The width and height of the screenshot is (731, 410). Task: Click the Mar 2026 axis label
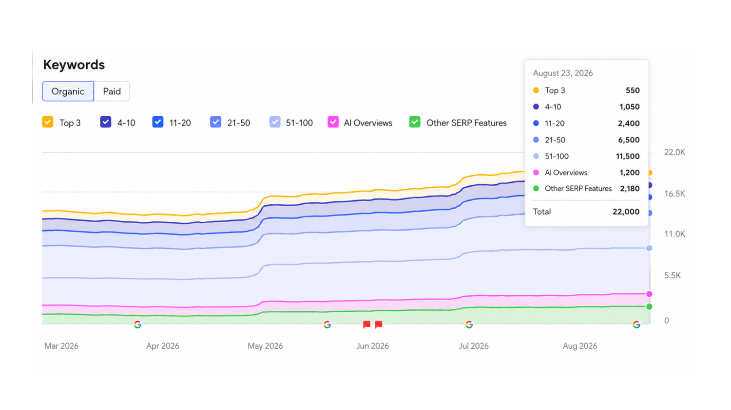tap(61, 346)
